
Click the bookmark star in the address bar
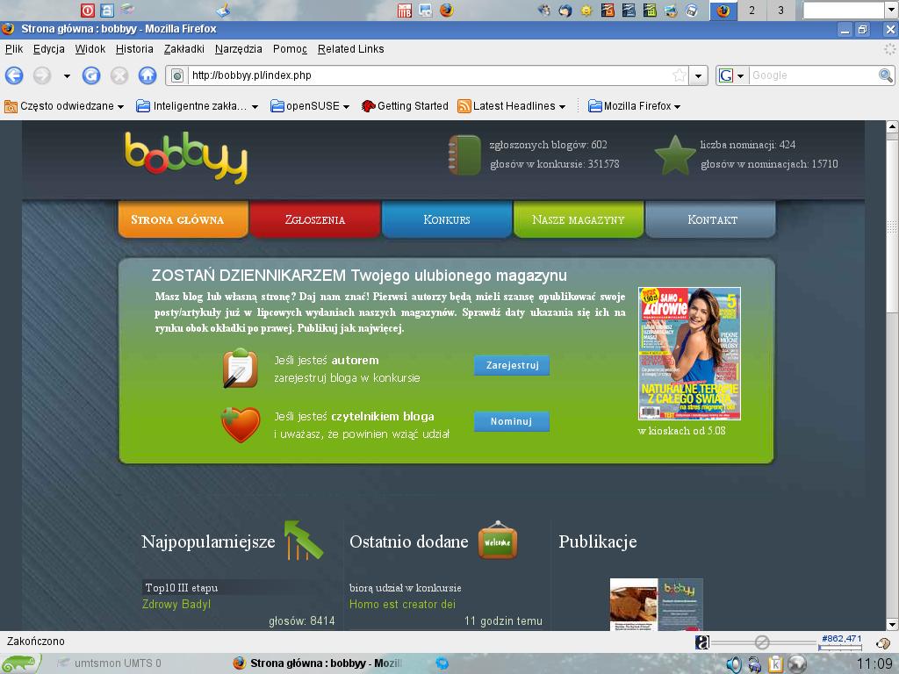point(680,75)
